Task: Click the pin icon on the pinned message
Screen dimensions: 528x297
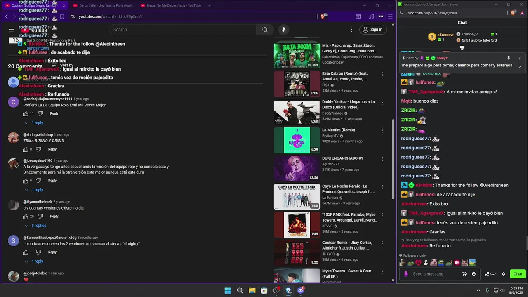Action: pos(509,58)
